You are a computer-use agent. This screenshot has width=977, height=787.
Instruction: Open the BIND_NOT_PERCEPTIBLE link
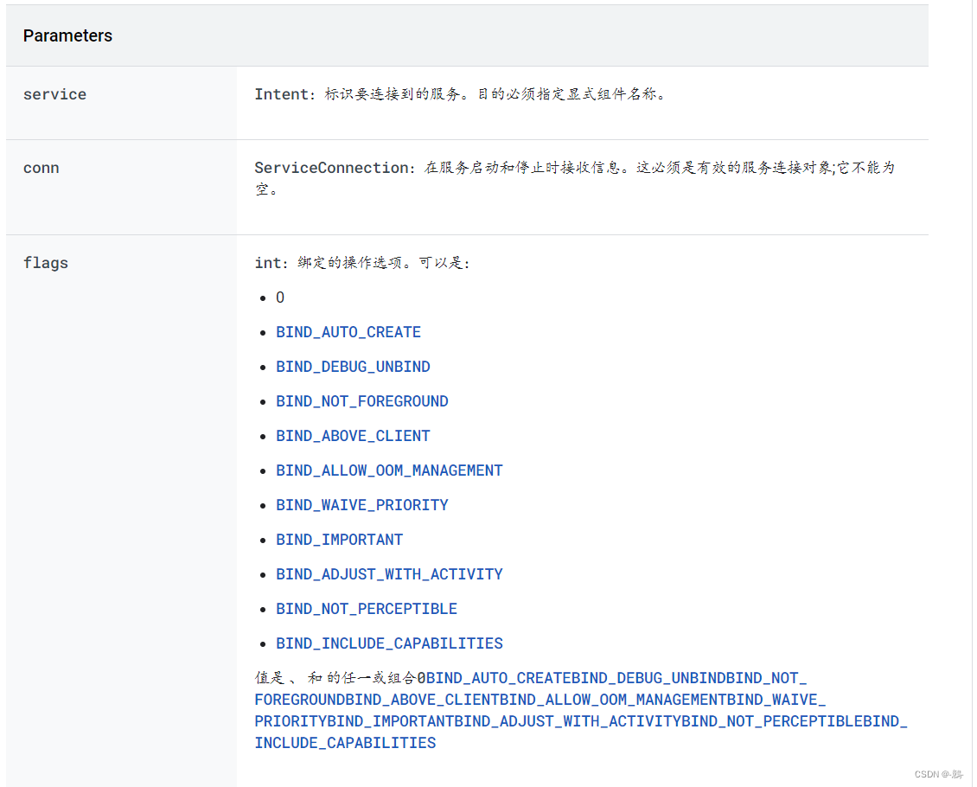[x=367, y=609]
